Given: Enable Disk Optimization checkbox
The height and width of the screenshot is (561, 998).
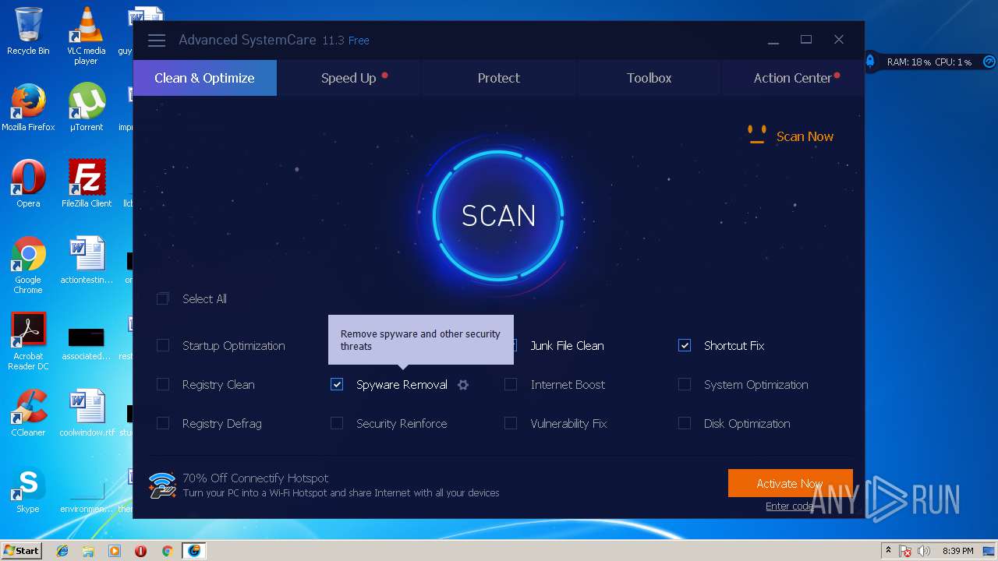Looking at the screenshot, I should [x=685, y=424].
